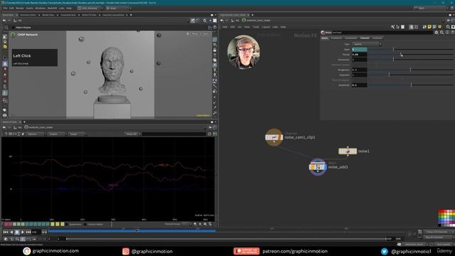Go back in network editor path
The height and width of the screenshot is (256, 455).
coord(222,21)
